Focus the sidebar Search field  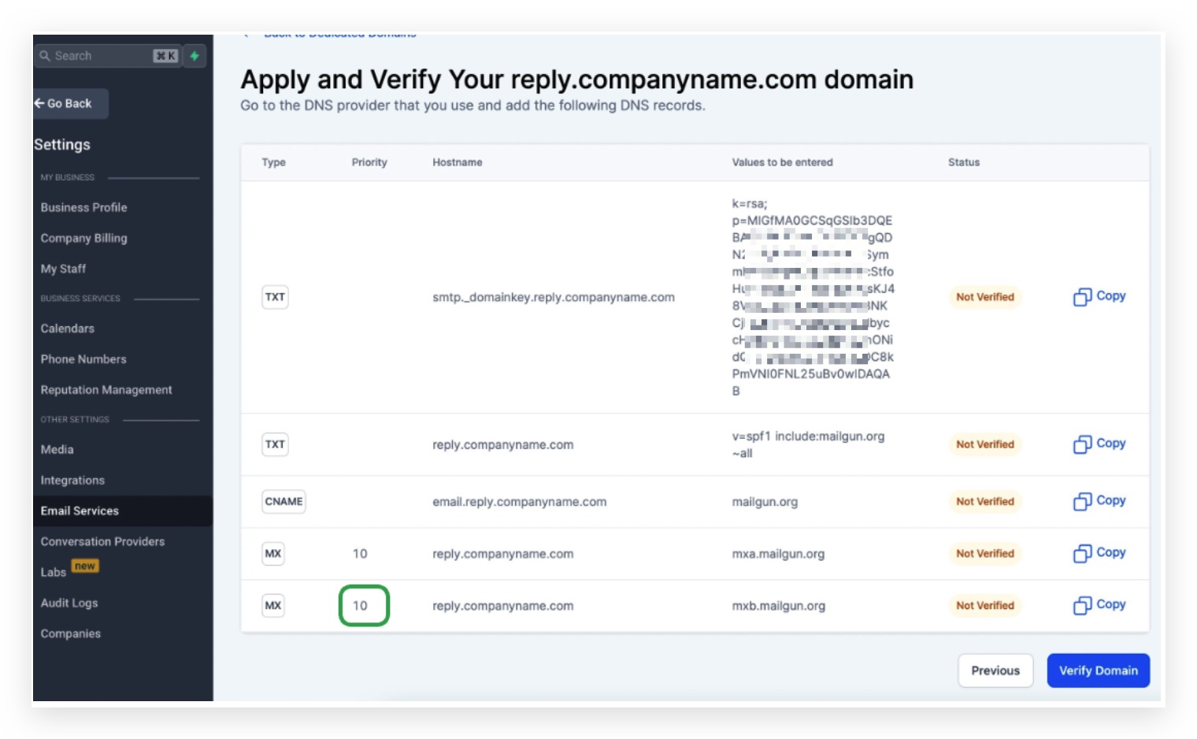click(x=108, y=56)
